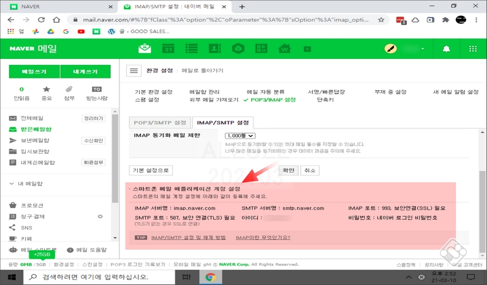Viewport: 487px width, 285px height.
Task: Collapse the 내 메일함 section chevron
Action: coord(12,184)
